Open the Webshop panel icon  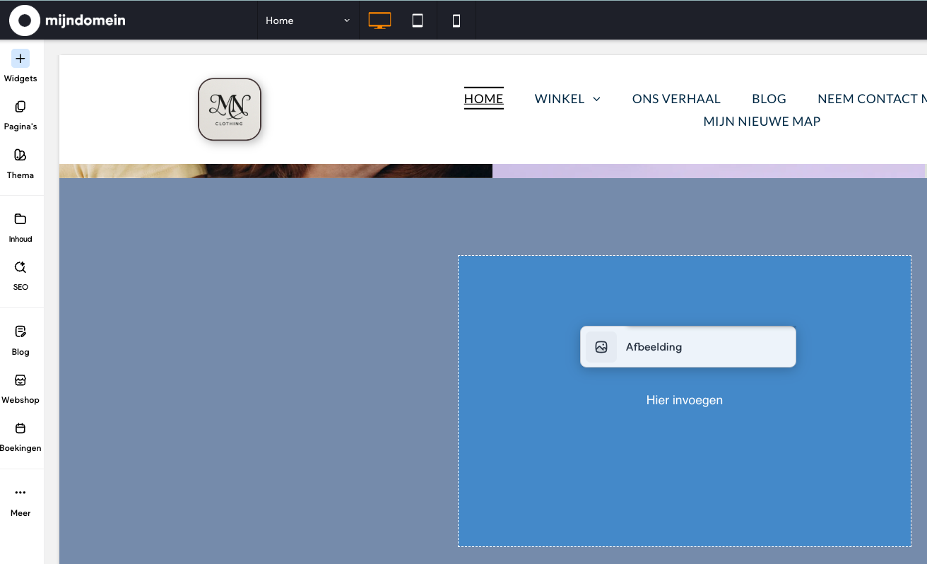pos(20,380)
